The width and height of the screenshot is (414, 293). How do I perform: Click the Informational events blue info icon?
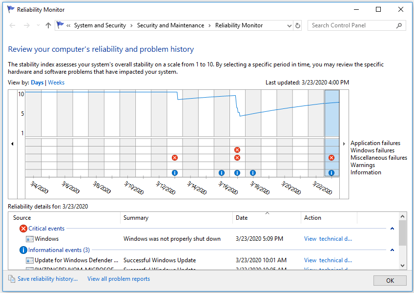[x=23, y=250]
